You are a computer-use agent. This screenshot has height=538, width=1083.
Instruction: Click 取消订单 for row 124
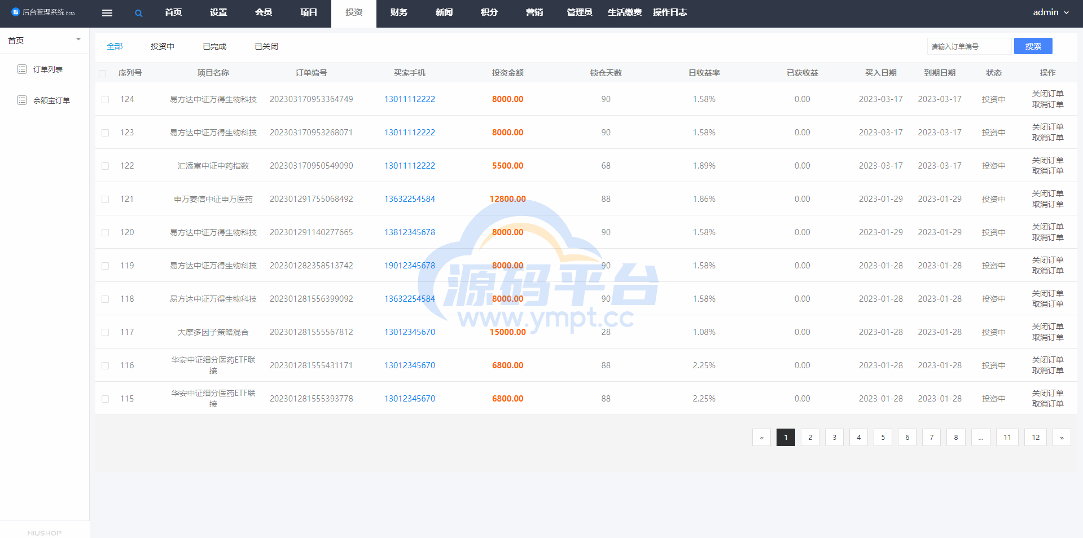click(1048, 104)
